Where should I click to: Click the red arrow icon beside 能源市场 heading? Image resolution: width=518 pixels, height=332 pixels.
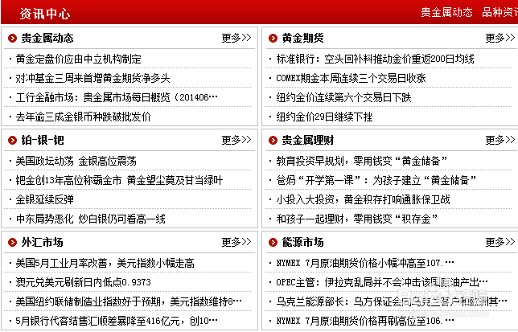pyautogui.click(x=273, y=243)
